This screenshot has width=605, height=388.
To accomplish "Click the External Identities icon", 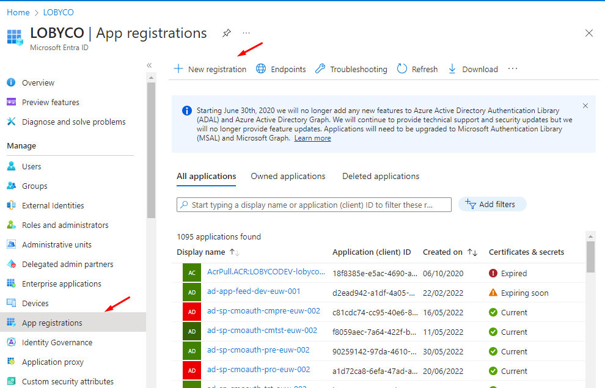I will (11, 205).
